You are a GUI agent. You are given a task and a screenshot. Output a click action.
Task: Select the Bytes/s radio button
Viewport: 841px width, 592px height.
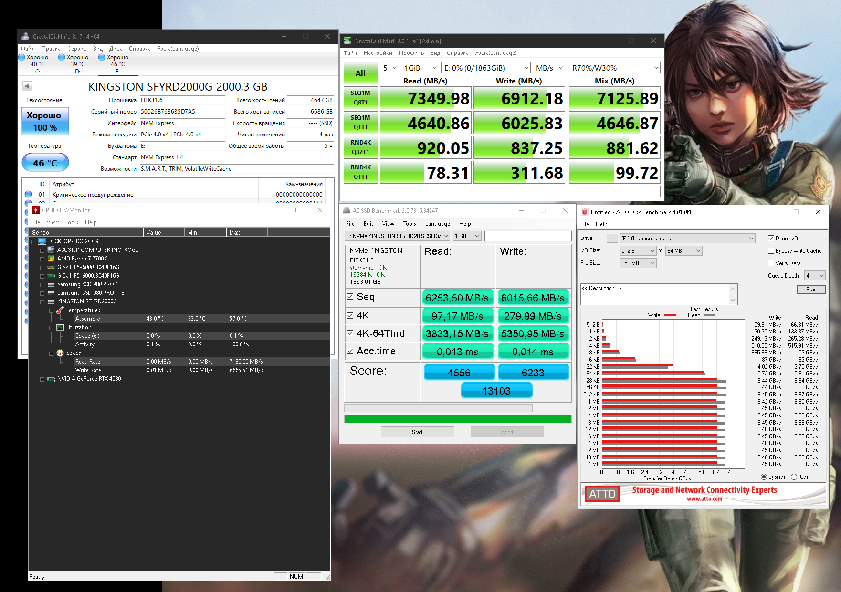(764, 477)
